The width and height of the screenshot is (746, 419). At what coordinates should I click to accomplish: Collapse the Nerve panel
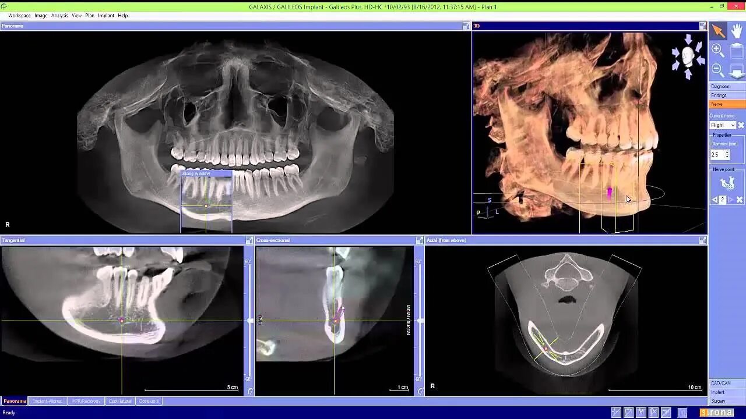727,104
